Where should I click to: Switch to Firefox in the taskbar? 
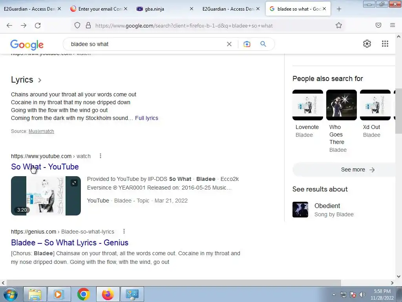click(x=108, y=294)
